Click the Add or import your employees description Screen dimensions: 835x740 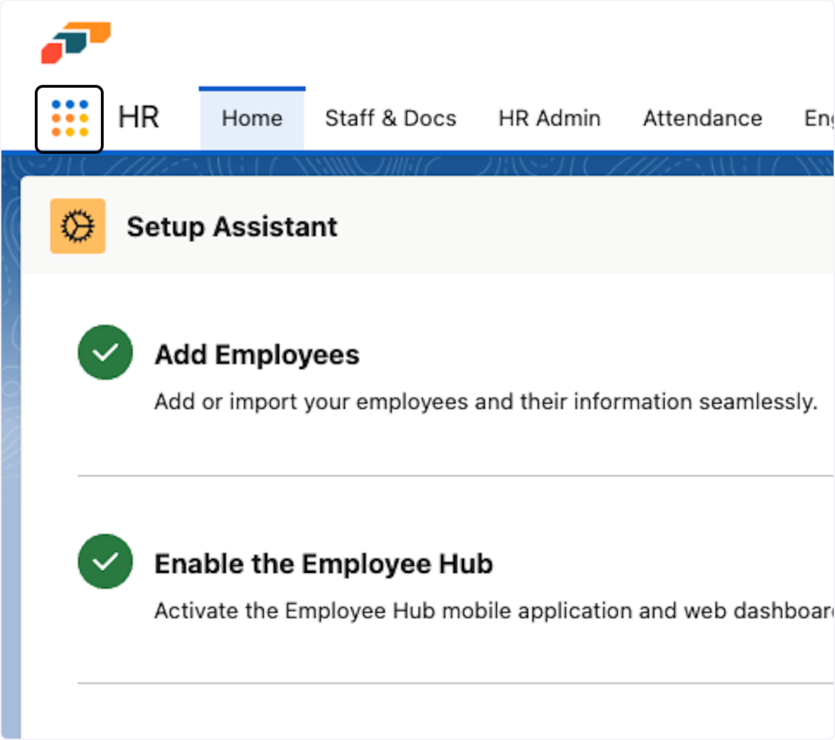[x=485, y=402]
